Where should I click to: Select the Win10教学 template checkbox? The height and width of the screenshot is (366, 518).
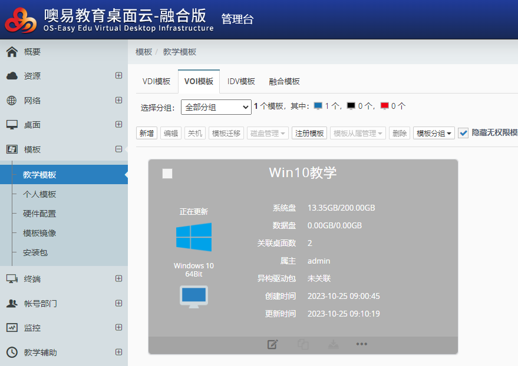(x=167, y=173)
